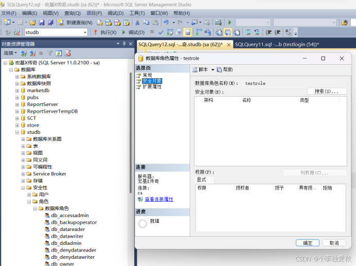Click the Parse checkmark icon in SQL toolbar
Image resolution: width=356 pixels, height=266 pixels.
(x=161, y=32)
